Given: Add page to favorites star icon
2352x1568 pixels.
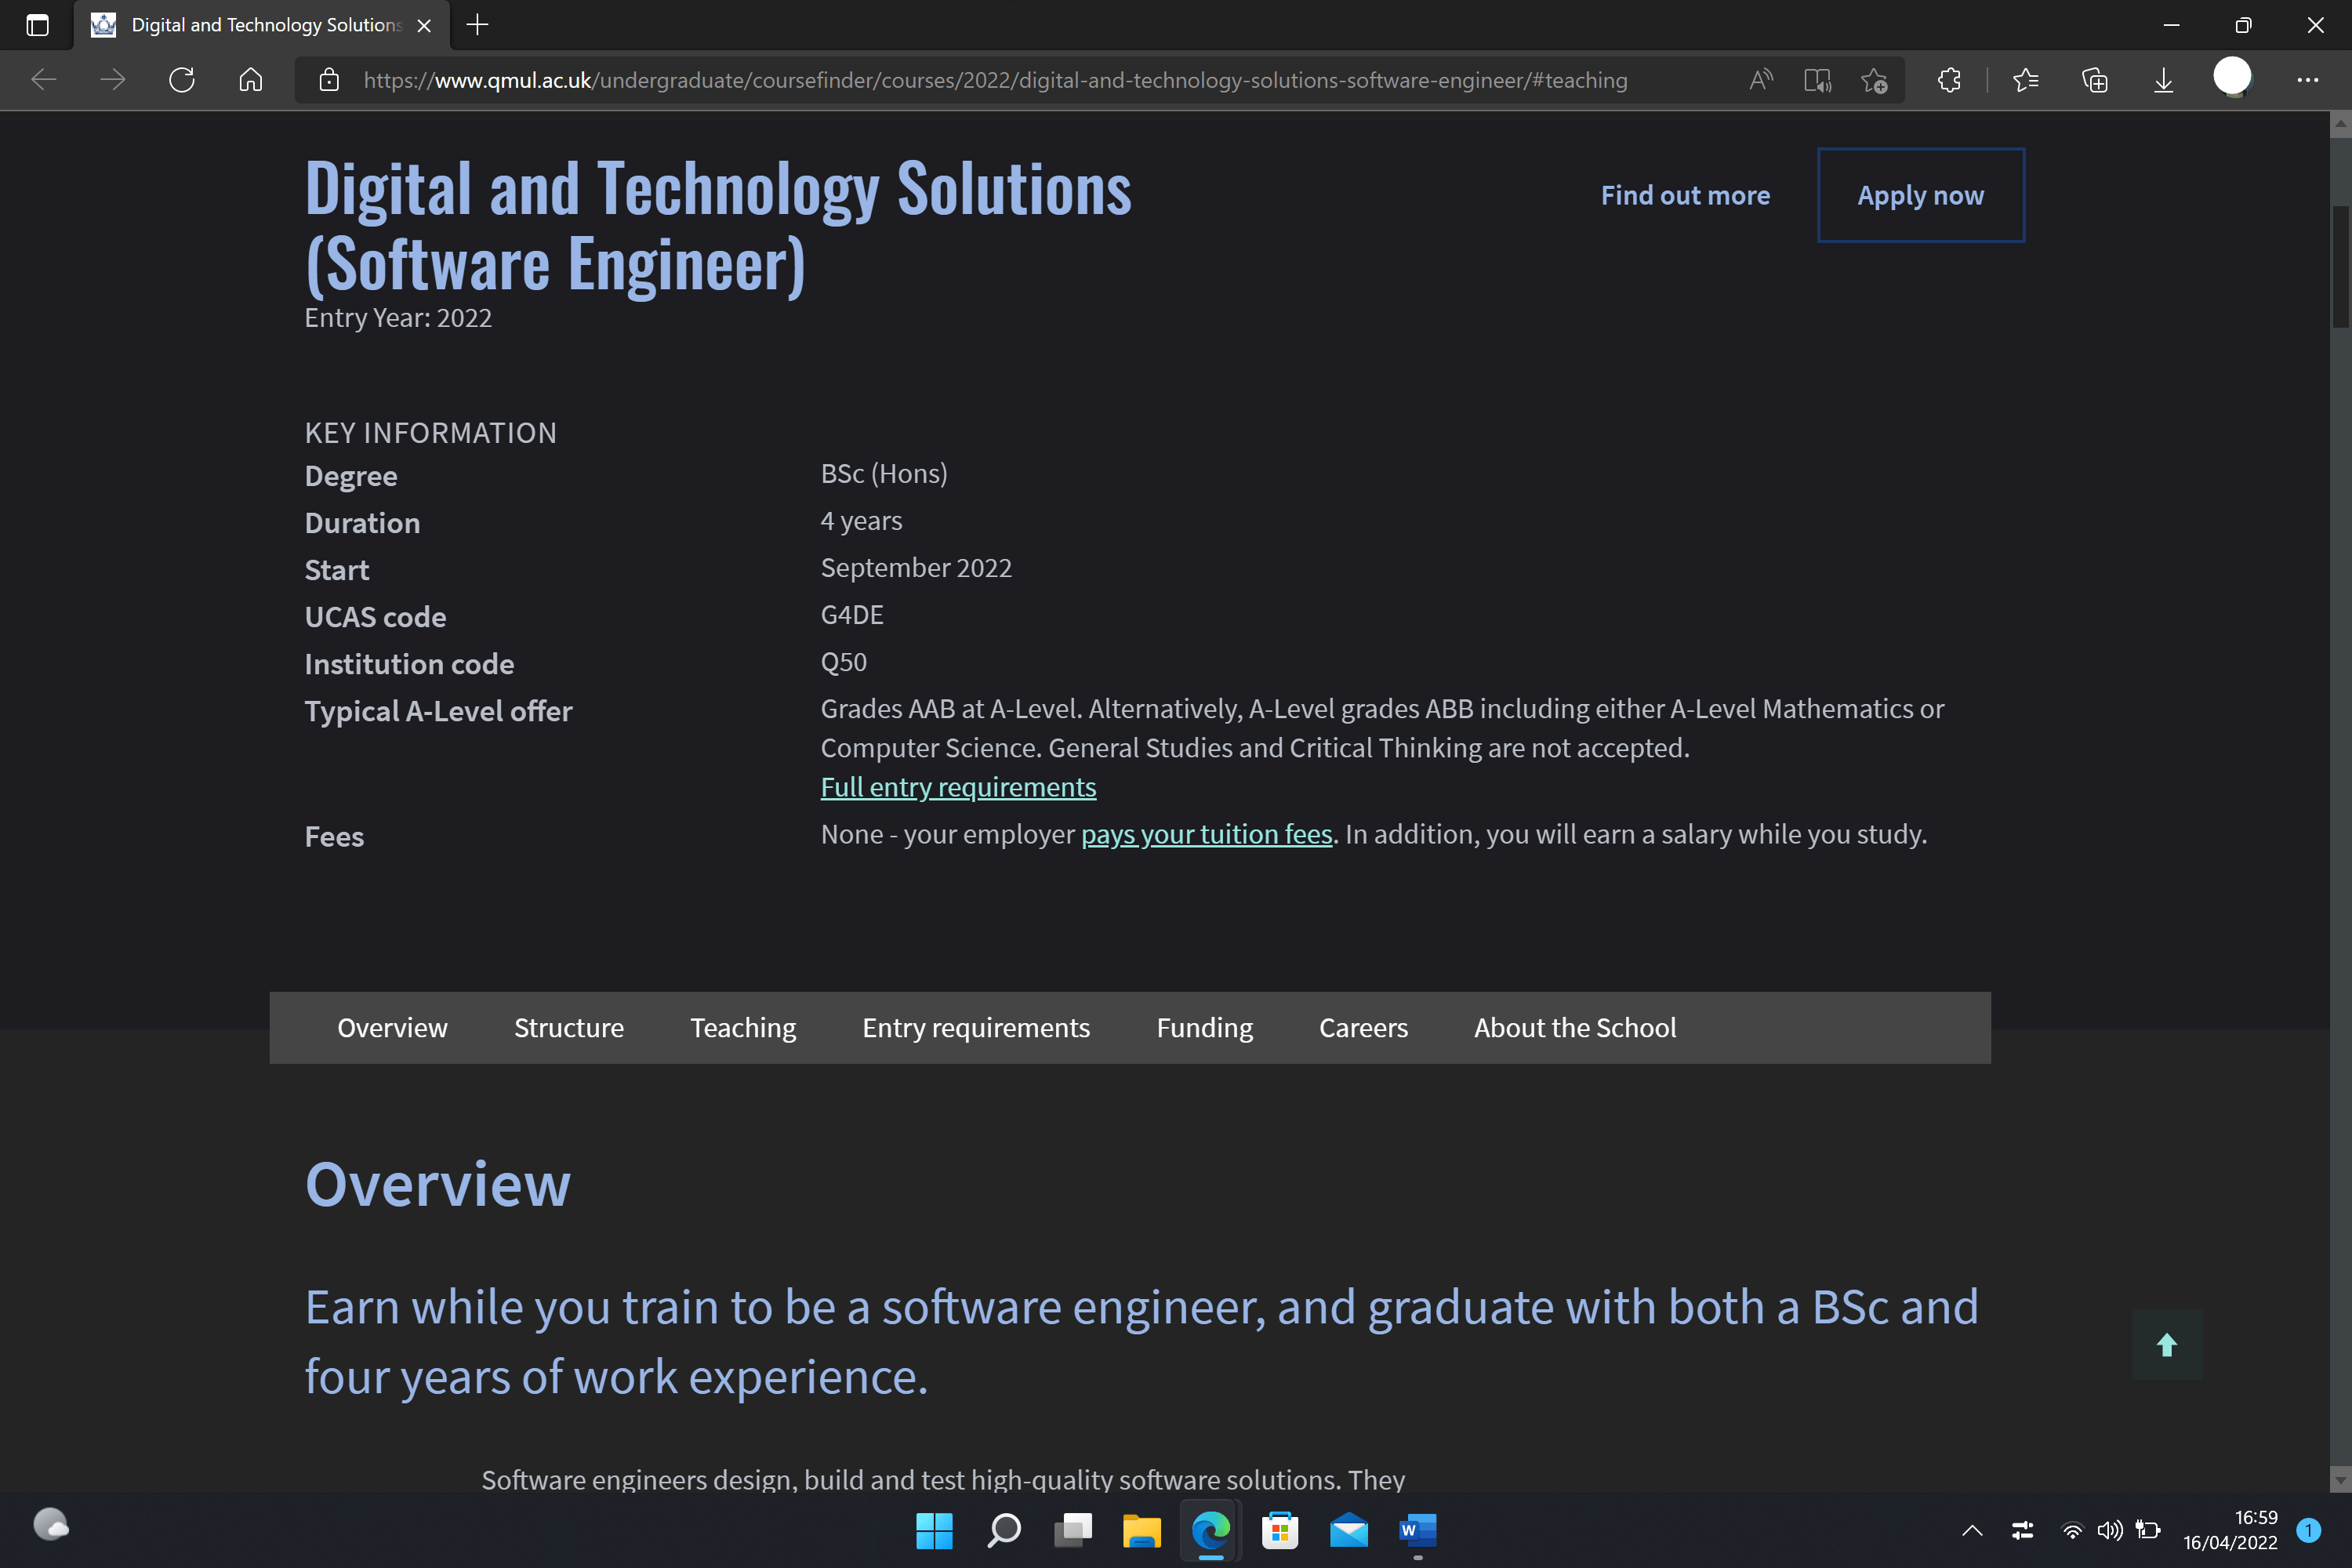Looking at the screenshot, I should pos(1874,80).
